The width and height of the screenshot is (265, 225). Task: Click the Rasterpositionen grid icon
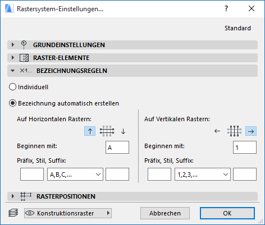point(26,196)
